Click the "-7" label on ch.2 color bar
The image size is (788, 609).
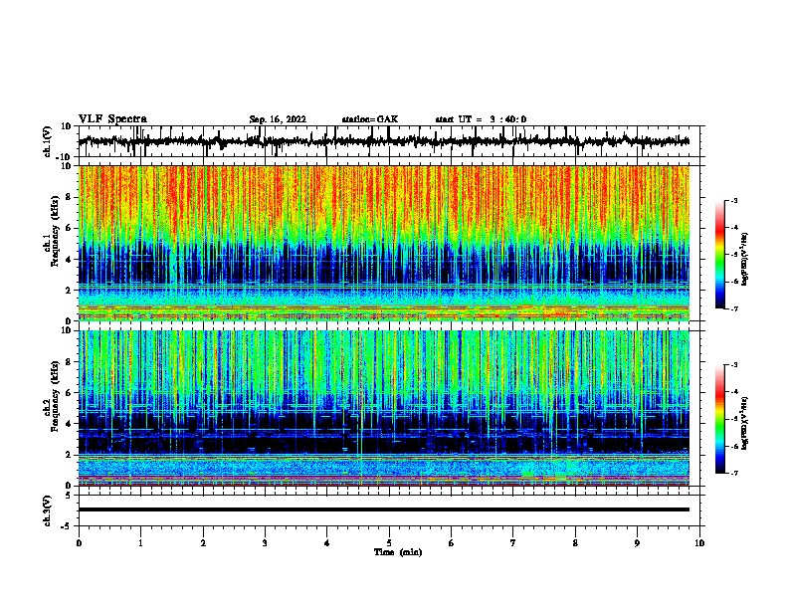(x=733, y=473)
